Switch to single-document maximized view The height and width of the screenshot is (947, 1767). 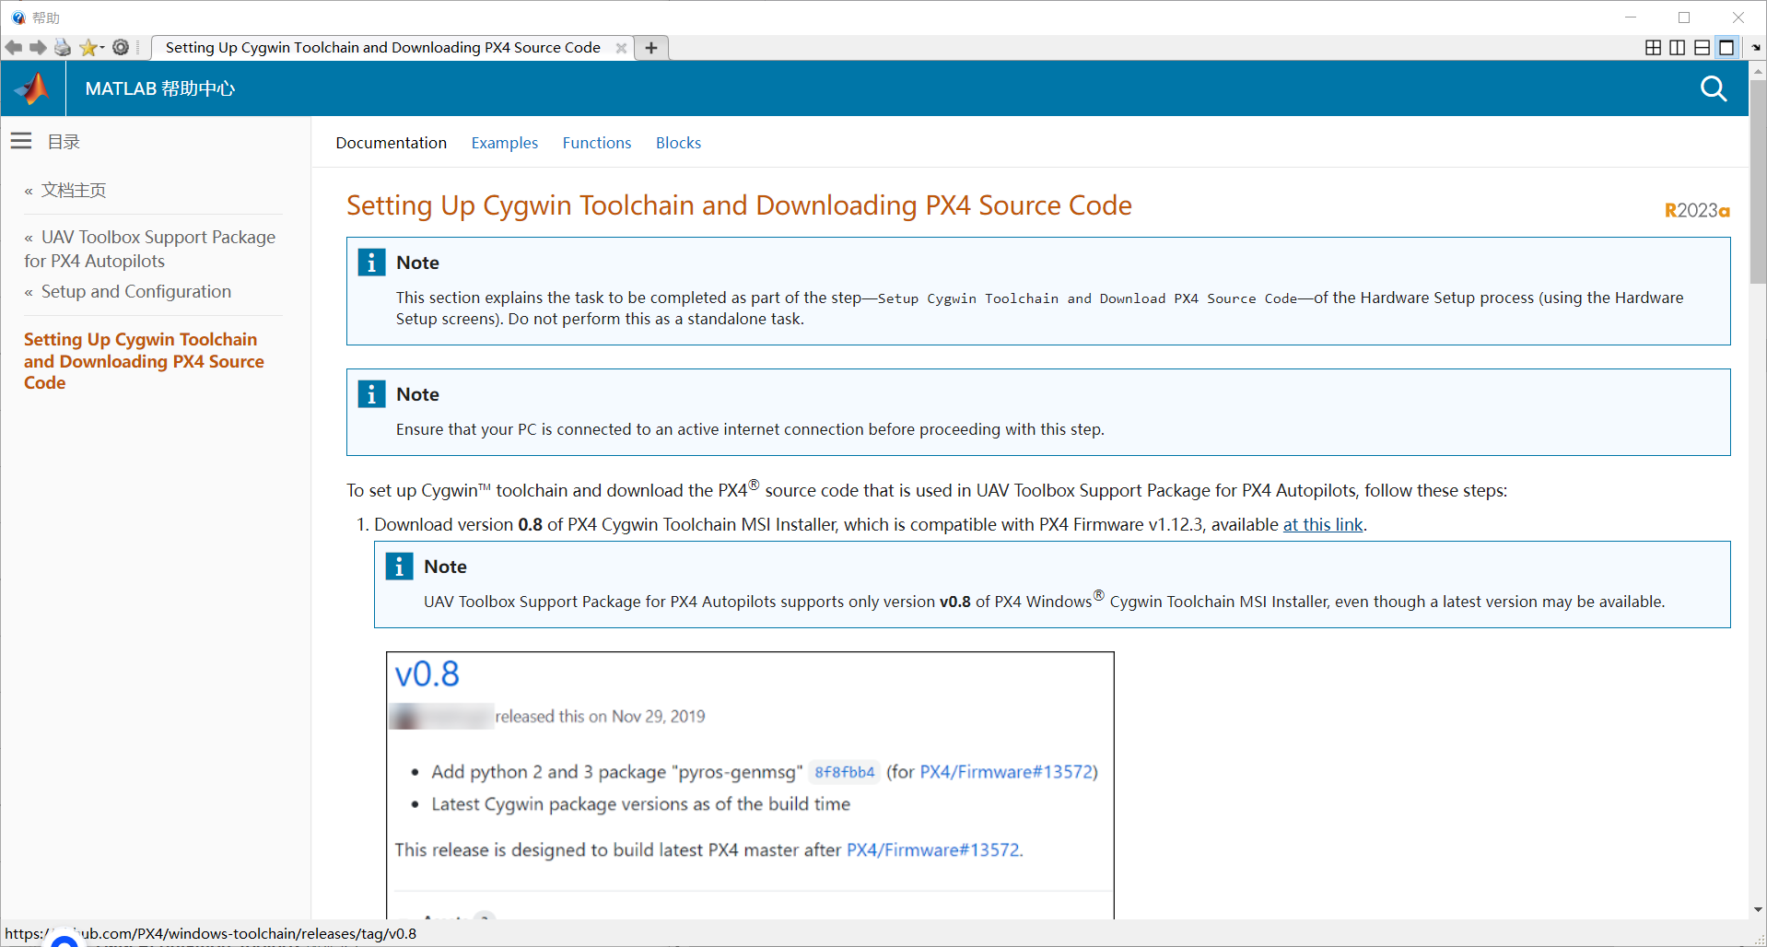tap(1726, 48)
